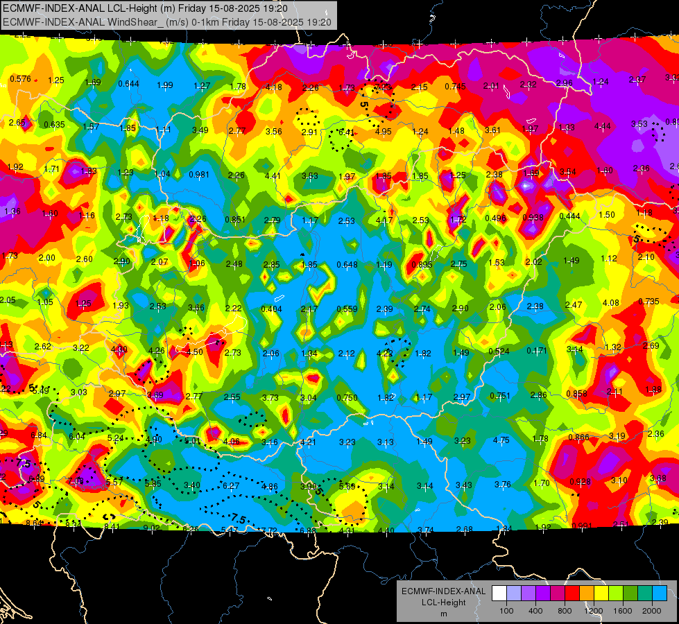679x624 pixels.
Task: Click the wind shear value 0.576
Action: pos(20,79)
